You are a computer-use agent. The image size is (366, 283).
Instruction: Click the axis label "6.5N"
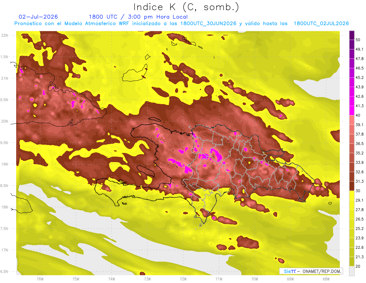4,271
